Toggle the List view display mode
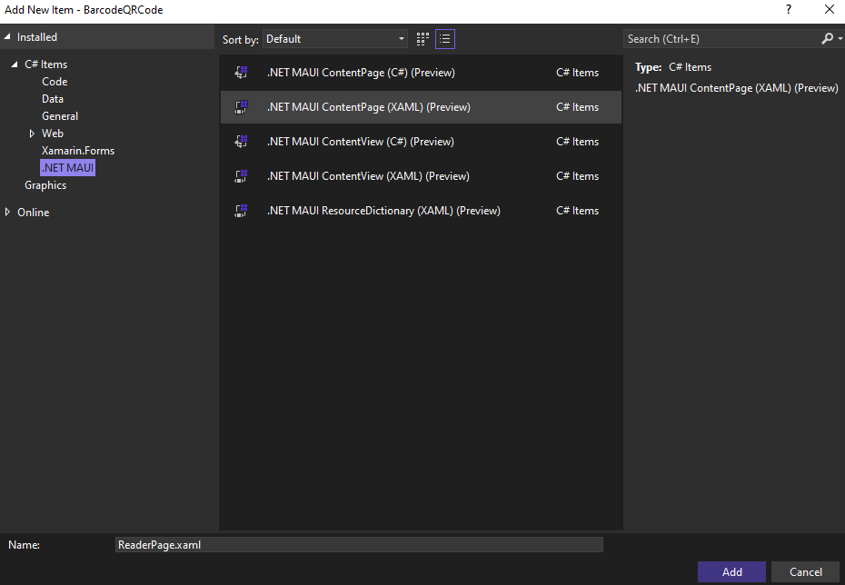 444,39
